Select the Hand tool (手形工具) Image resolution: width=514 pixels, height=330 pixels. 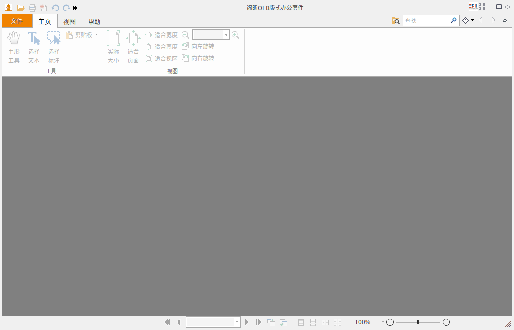tap(14, 47)
